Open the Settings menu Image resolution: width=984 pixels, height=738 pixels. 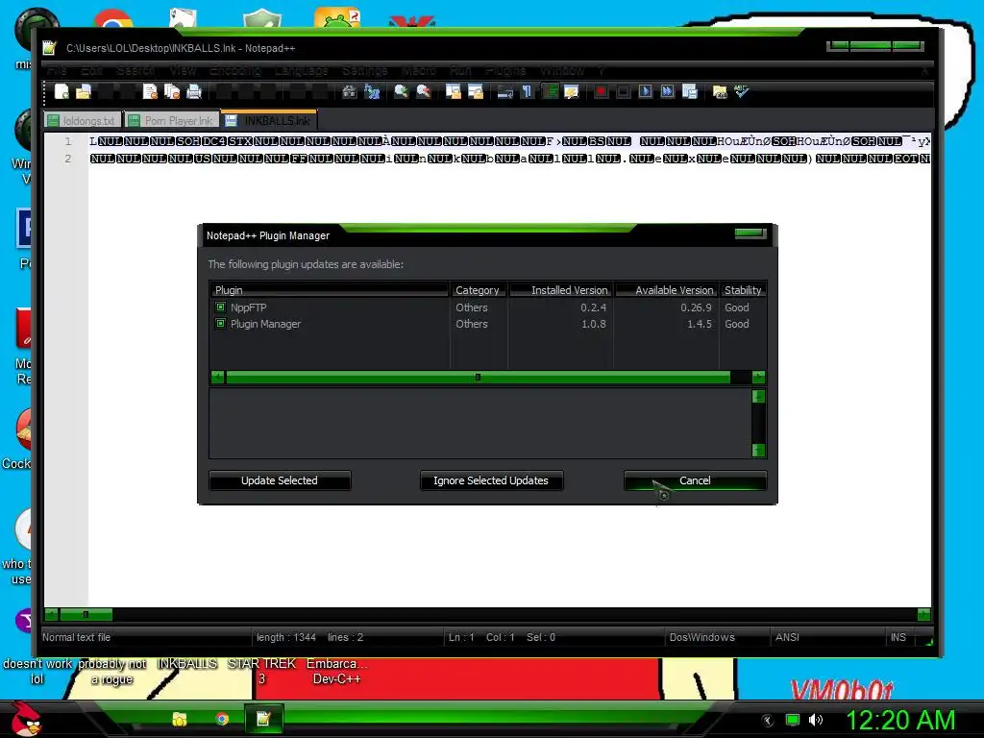(x=364, y=70)
